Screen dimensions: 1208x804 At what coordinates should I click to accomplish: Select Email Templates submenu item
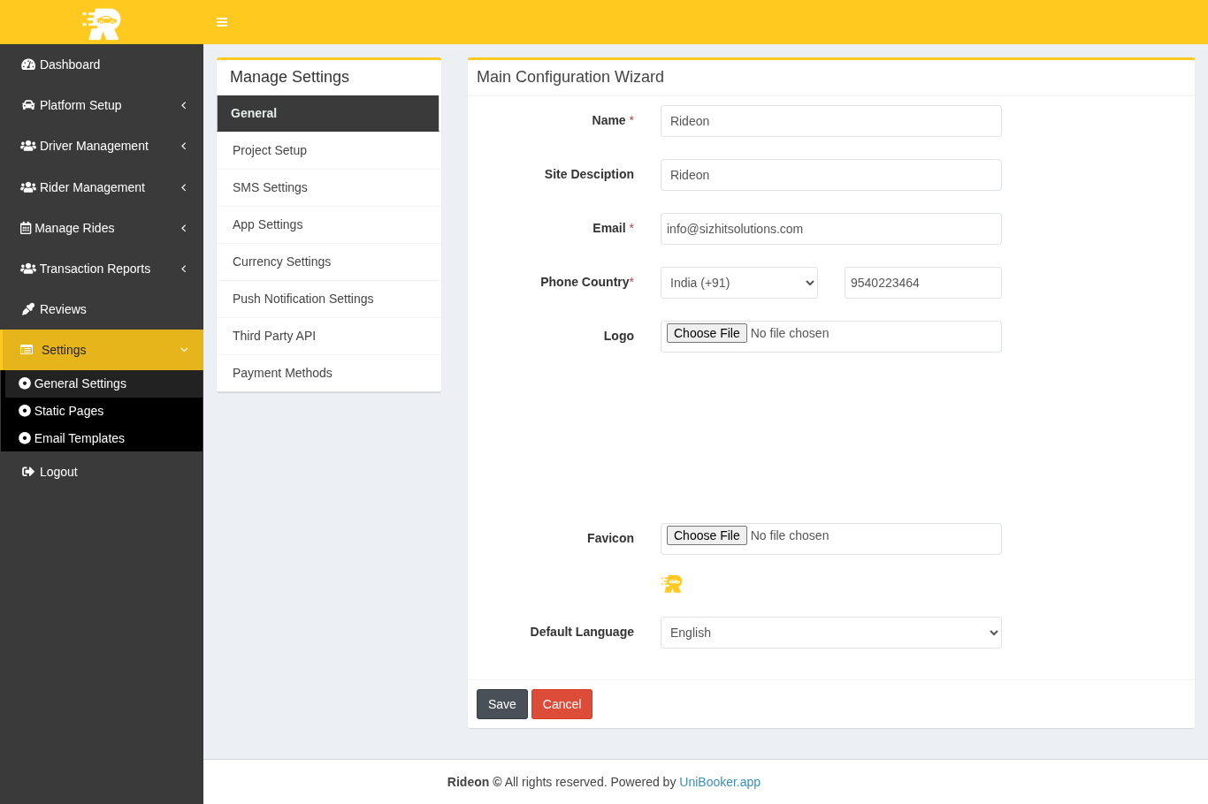point(79,438)
